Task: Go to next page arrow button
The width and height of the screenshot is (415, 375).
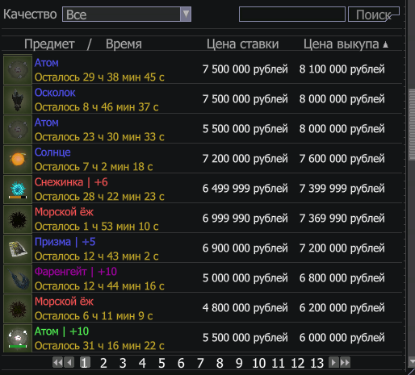Action: tap(333, 362)
